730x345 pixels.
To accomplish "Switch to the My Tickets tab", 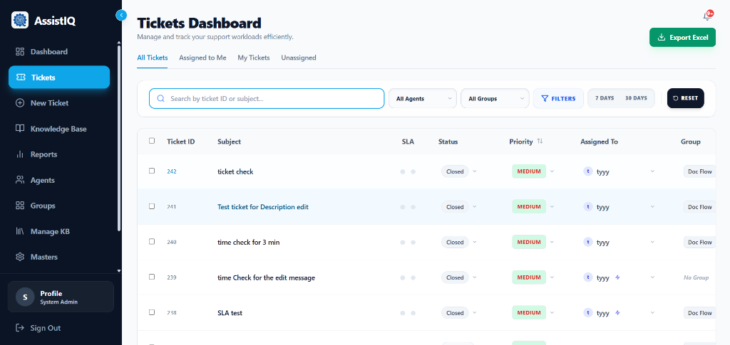I will tap(254, 58).
